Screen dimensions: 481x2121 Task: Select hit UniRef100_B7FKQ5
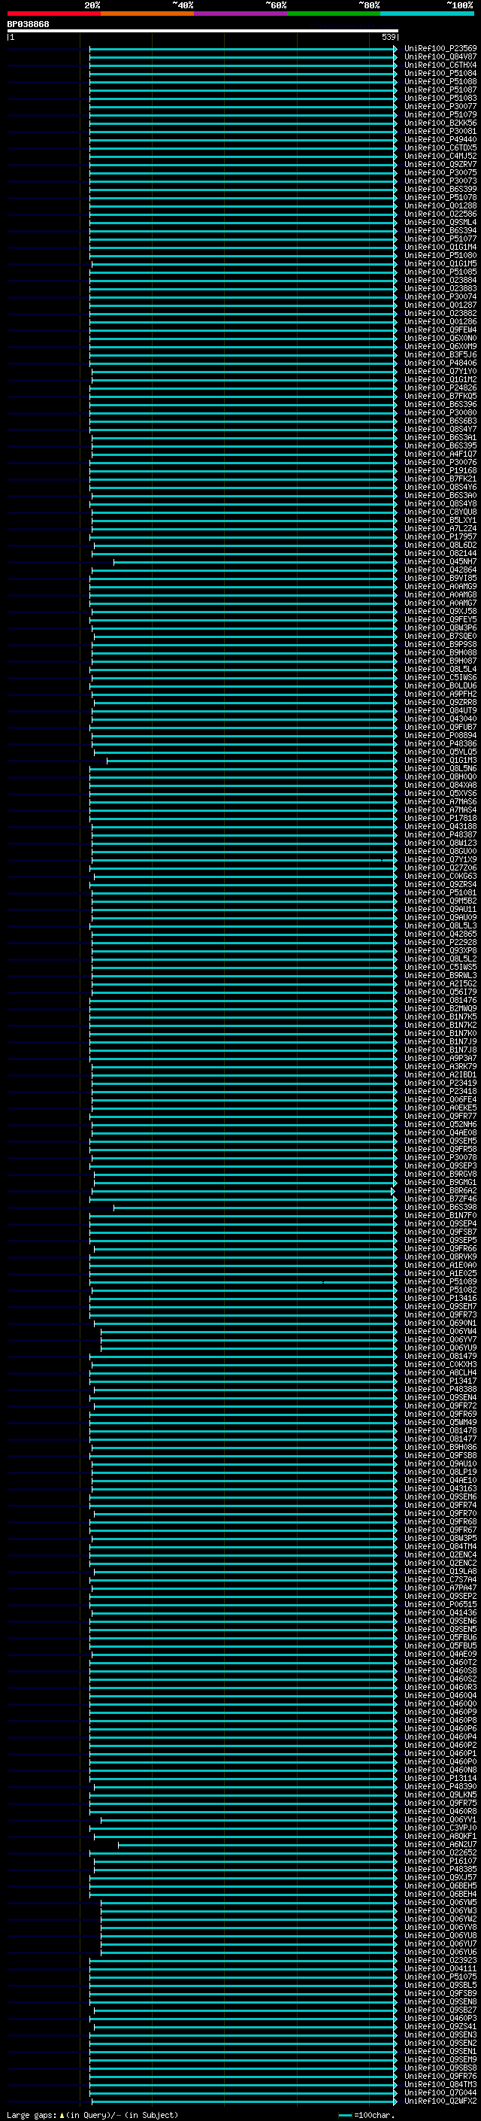tap(440, 396)
